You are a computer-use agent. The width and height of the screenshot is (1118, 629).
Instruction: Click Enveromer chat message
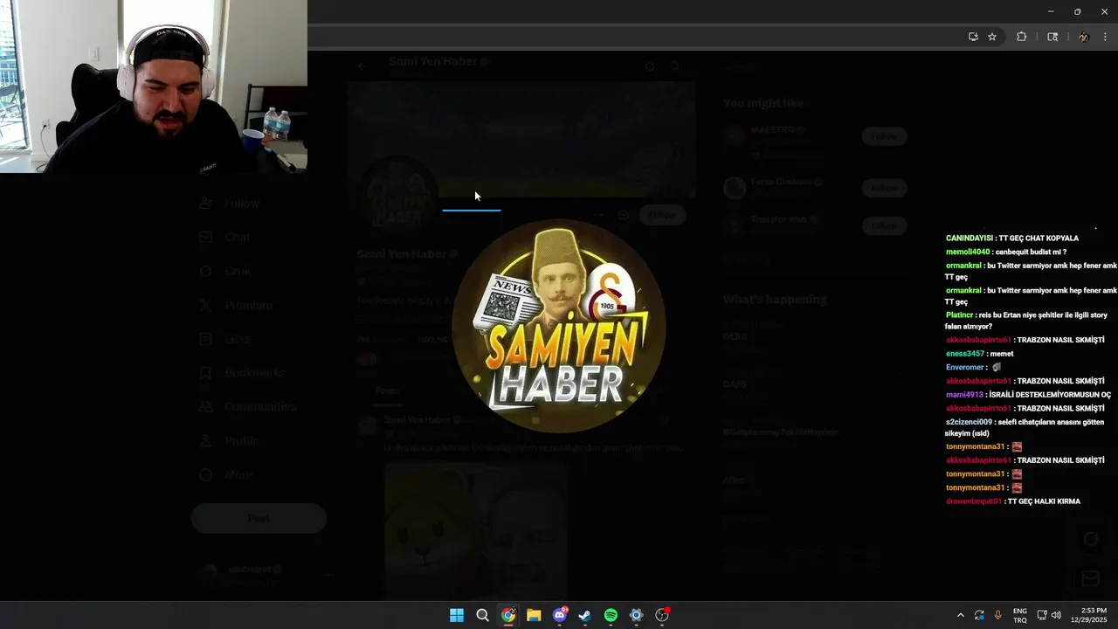click(974, 368)
